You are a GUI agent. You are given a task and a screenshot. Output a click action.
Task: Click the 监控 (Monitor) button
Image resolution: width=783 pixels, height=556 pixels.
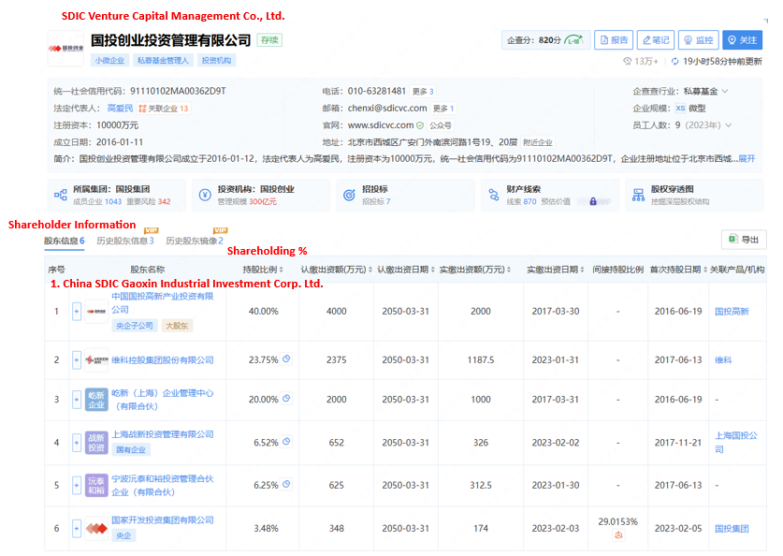pyautogui.click(x=698, y=40)
